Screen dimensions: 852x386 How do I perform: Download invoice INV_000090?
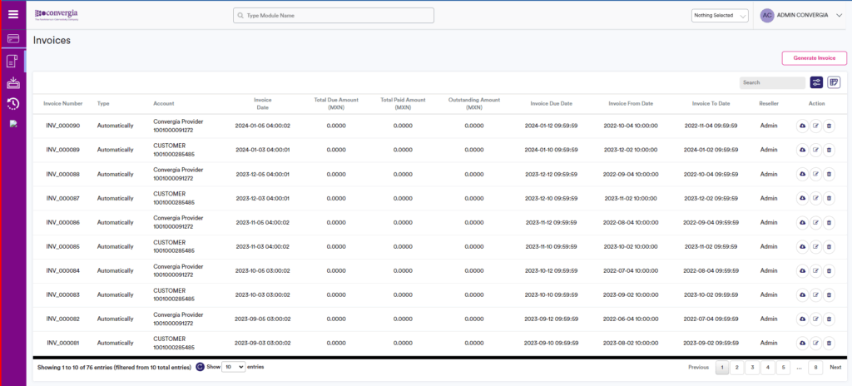pyautogui.click(x=802, y=126)
